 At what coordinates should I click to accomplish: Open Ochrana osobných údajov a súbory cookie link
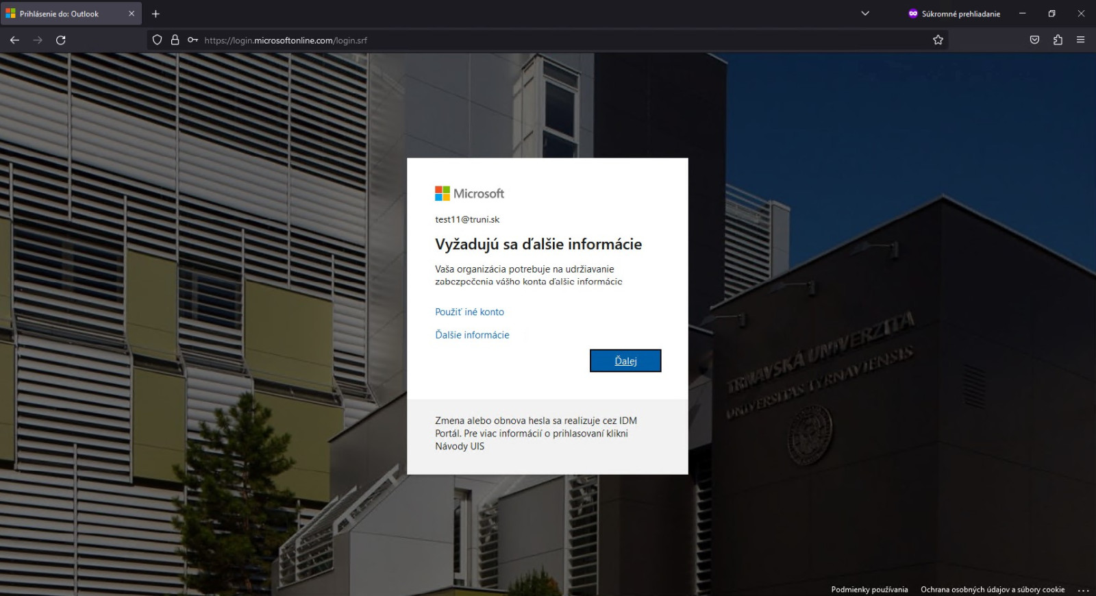pos(993,589)
